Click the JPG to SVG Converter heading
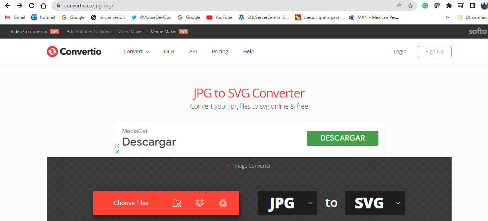The width and height of the screenshot is (488, 221). (x=249, y=93)
